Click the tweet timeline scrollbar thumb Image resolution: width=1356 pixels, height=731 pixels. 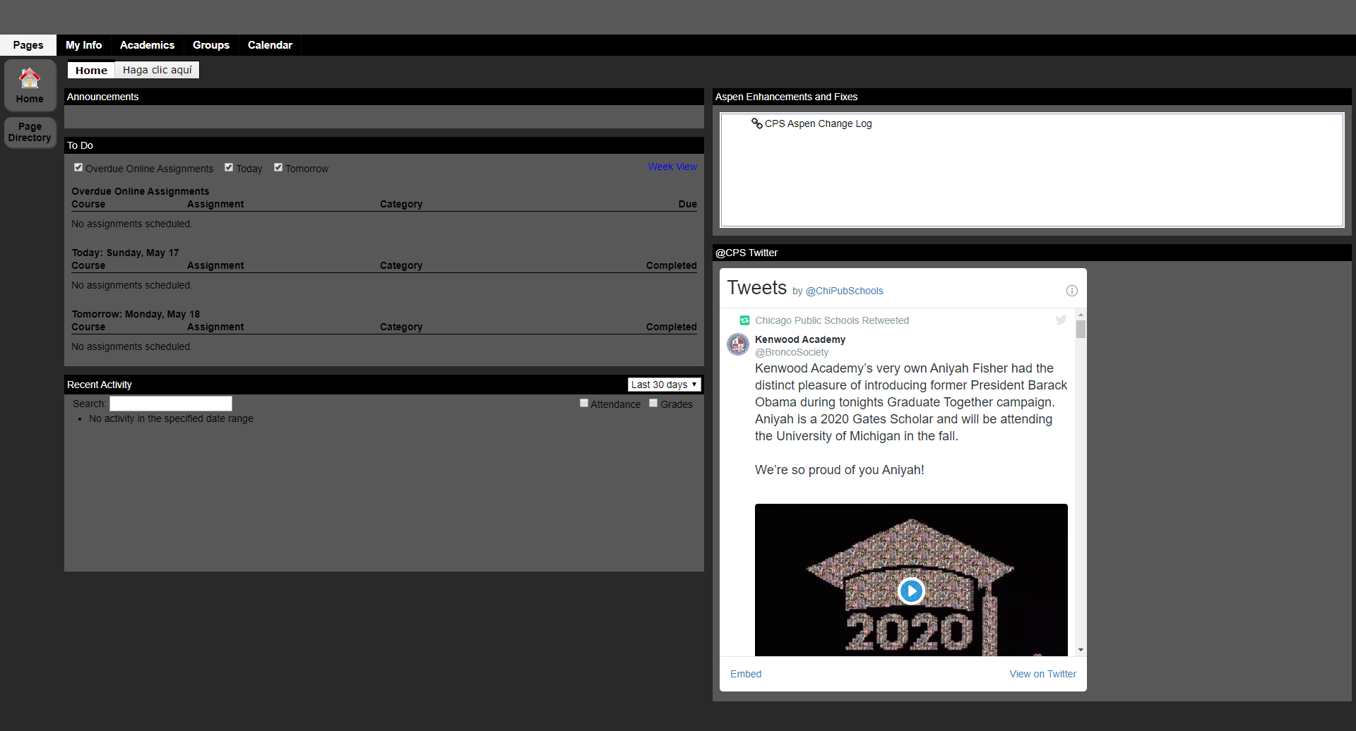coord(1081,330)
